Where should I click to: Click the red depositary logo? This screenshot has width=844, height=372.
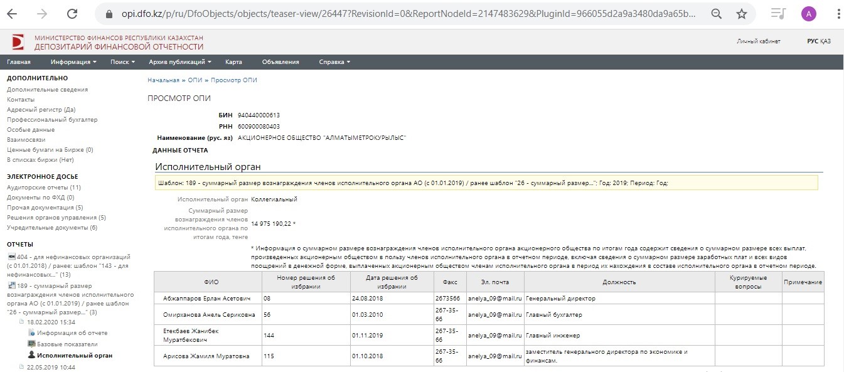click(x=18, y=42)
